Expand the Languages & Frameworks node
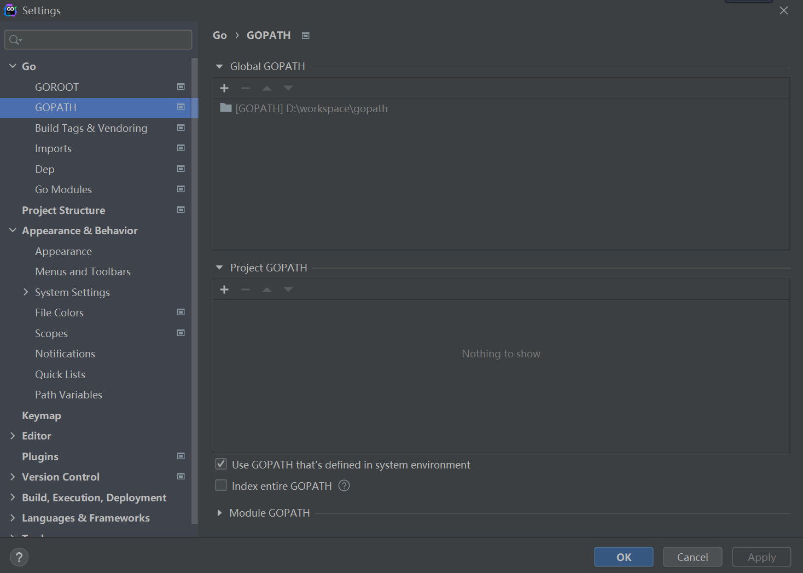The image size is (803, 573). 13,518
